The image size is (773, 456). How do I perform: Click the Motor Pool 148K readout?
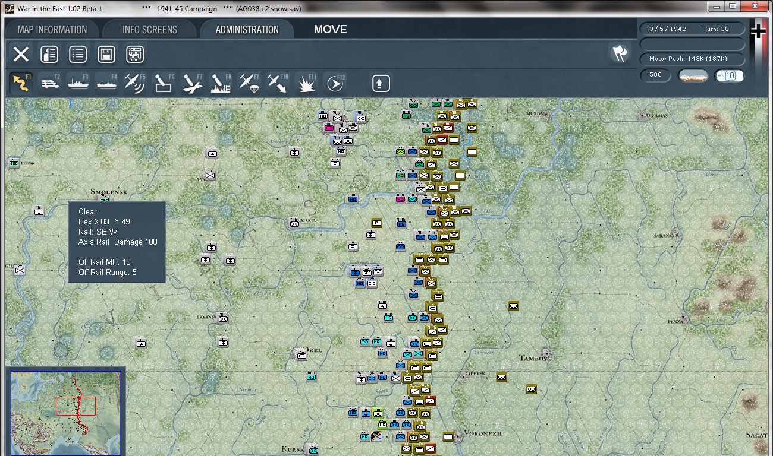point(693,59)
